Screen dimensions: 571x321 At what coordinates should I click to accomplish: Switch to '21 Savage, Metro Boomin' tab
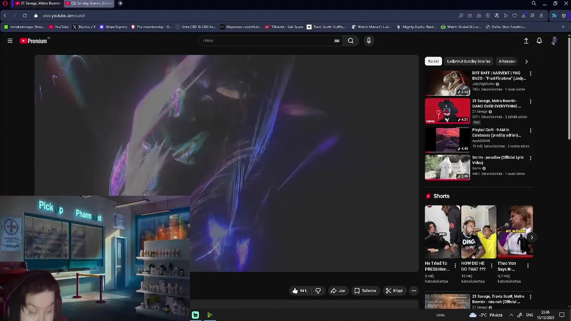[x=37, y=3]
